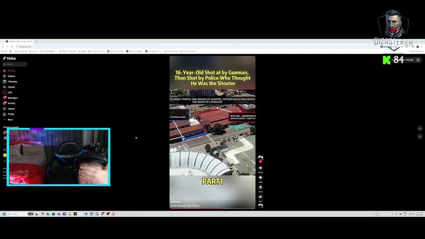Open Profile from the sidebar

9,114
